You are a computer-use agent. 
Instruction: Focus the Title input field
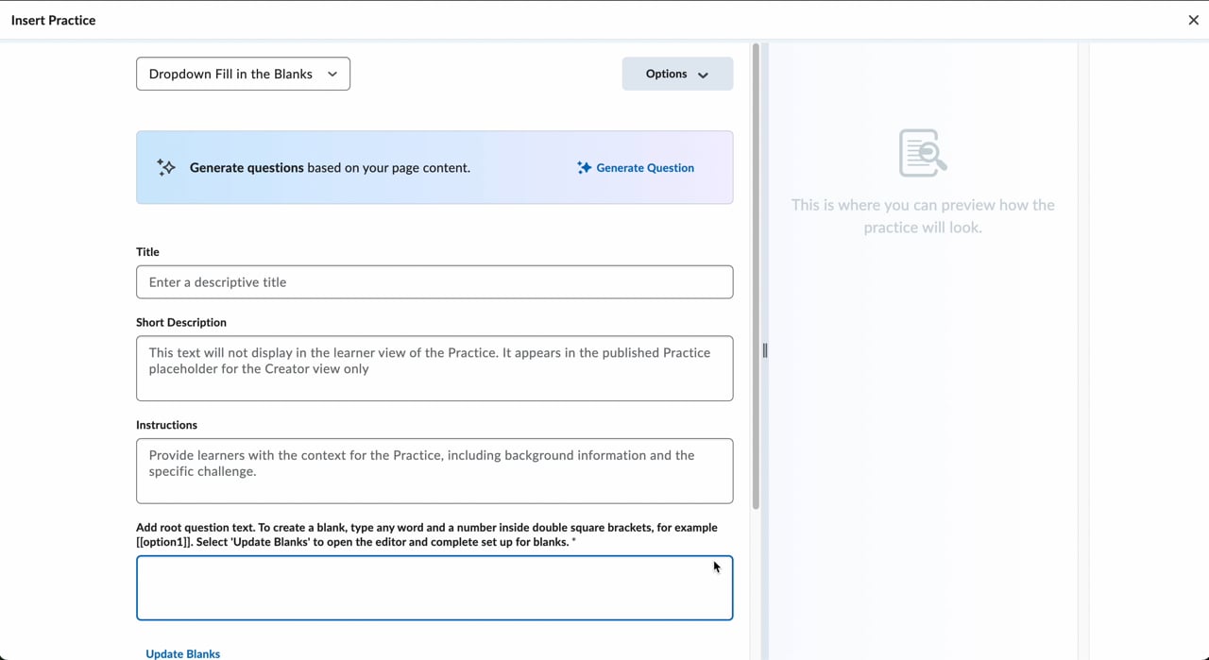pyautogui.click(x=434, y=282)
